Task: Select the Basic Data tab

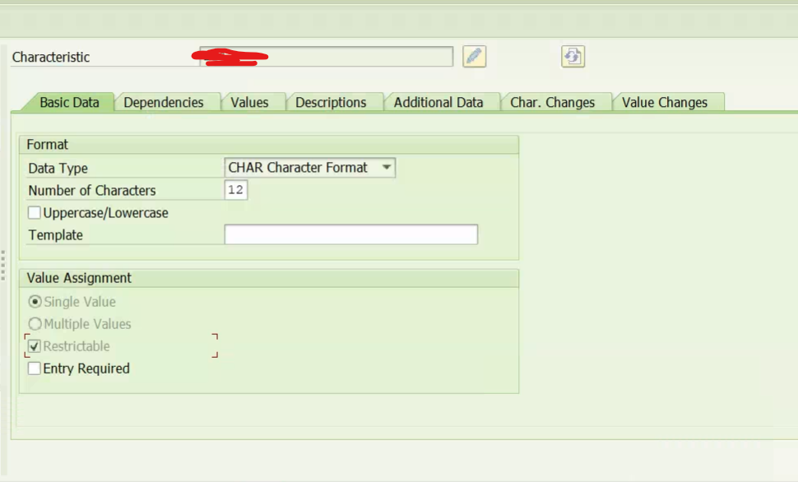Action: click(69, 103)
